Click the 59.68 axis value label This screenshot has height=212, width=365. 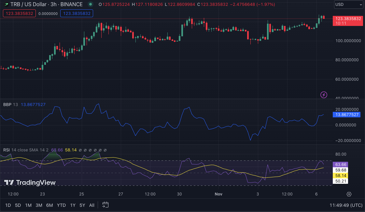click(341, 170)
